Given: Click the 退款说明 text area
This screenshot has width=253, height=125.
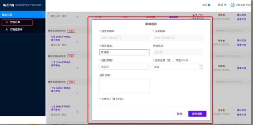Looking at the screenshot, I should tap(124, 86).
